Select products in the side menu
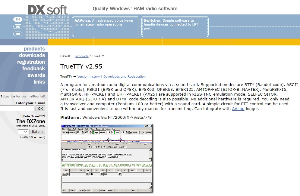The height and width of the screenshot is (196, 300). [x=34, y=49]
